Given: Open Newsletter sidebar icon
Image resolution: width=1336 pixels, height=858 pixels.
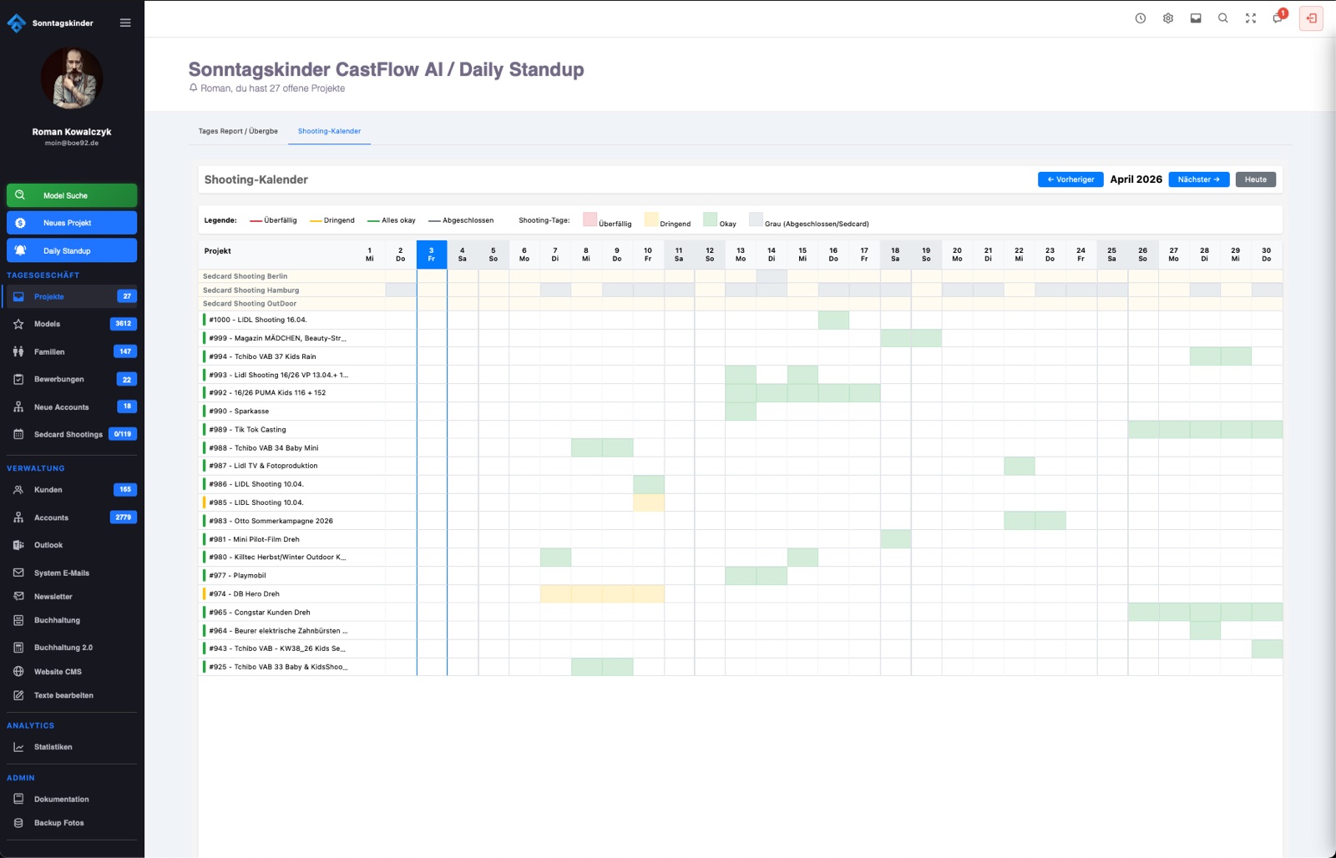Looking at the screenshot, I should pos(18,596).
